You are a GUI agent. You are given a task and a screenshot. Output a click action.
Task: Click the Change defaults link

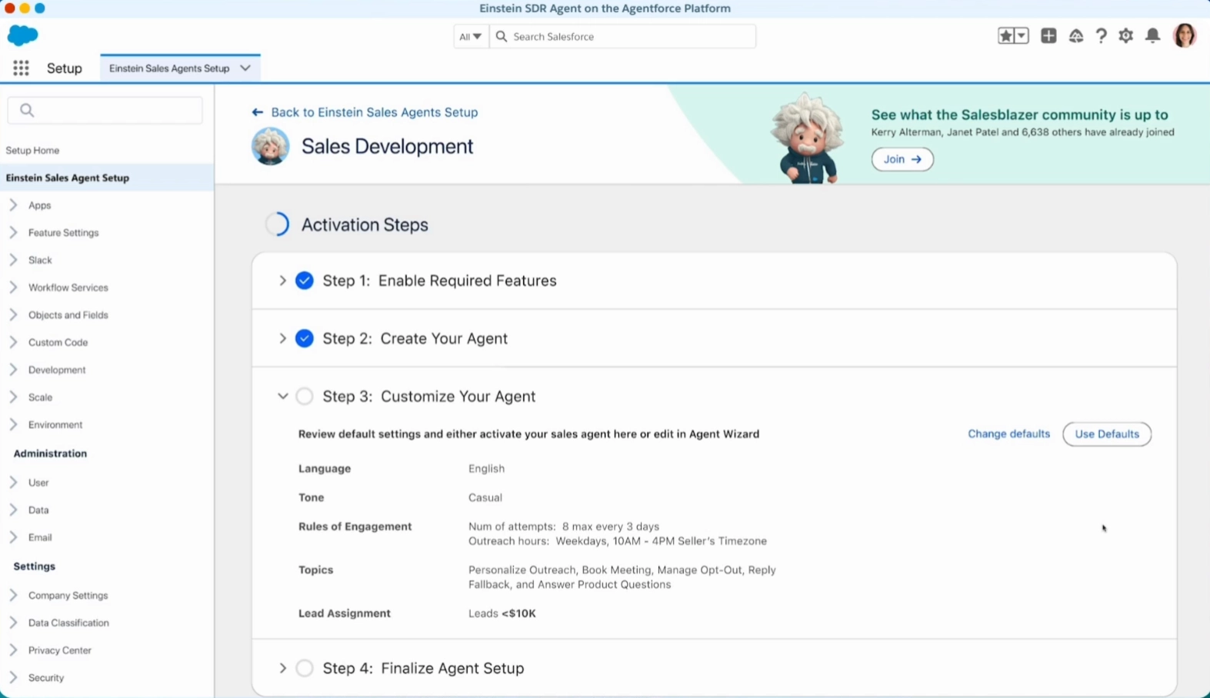[x=1008, y=434]
